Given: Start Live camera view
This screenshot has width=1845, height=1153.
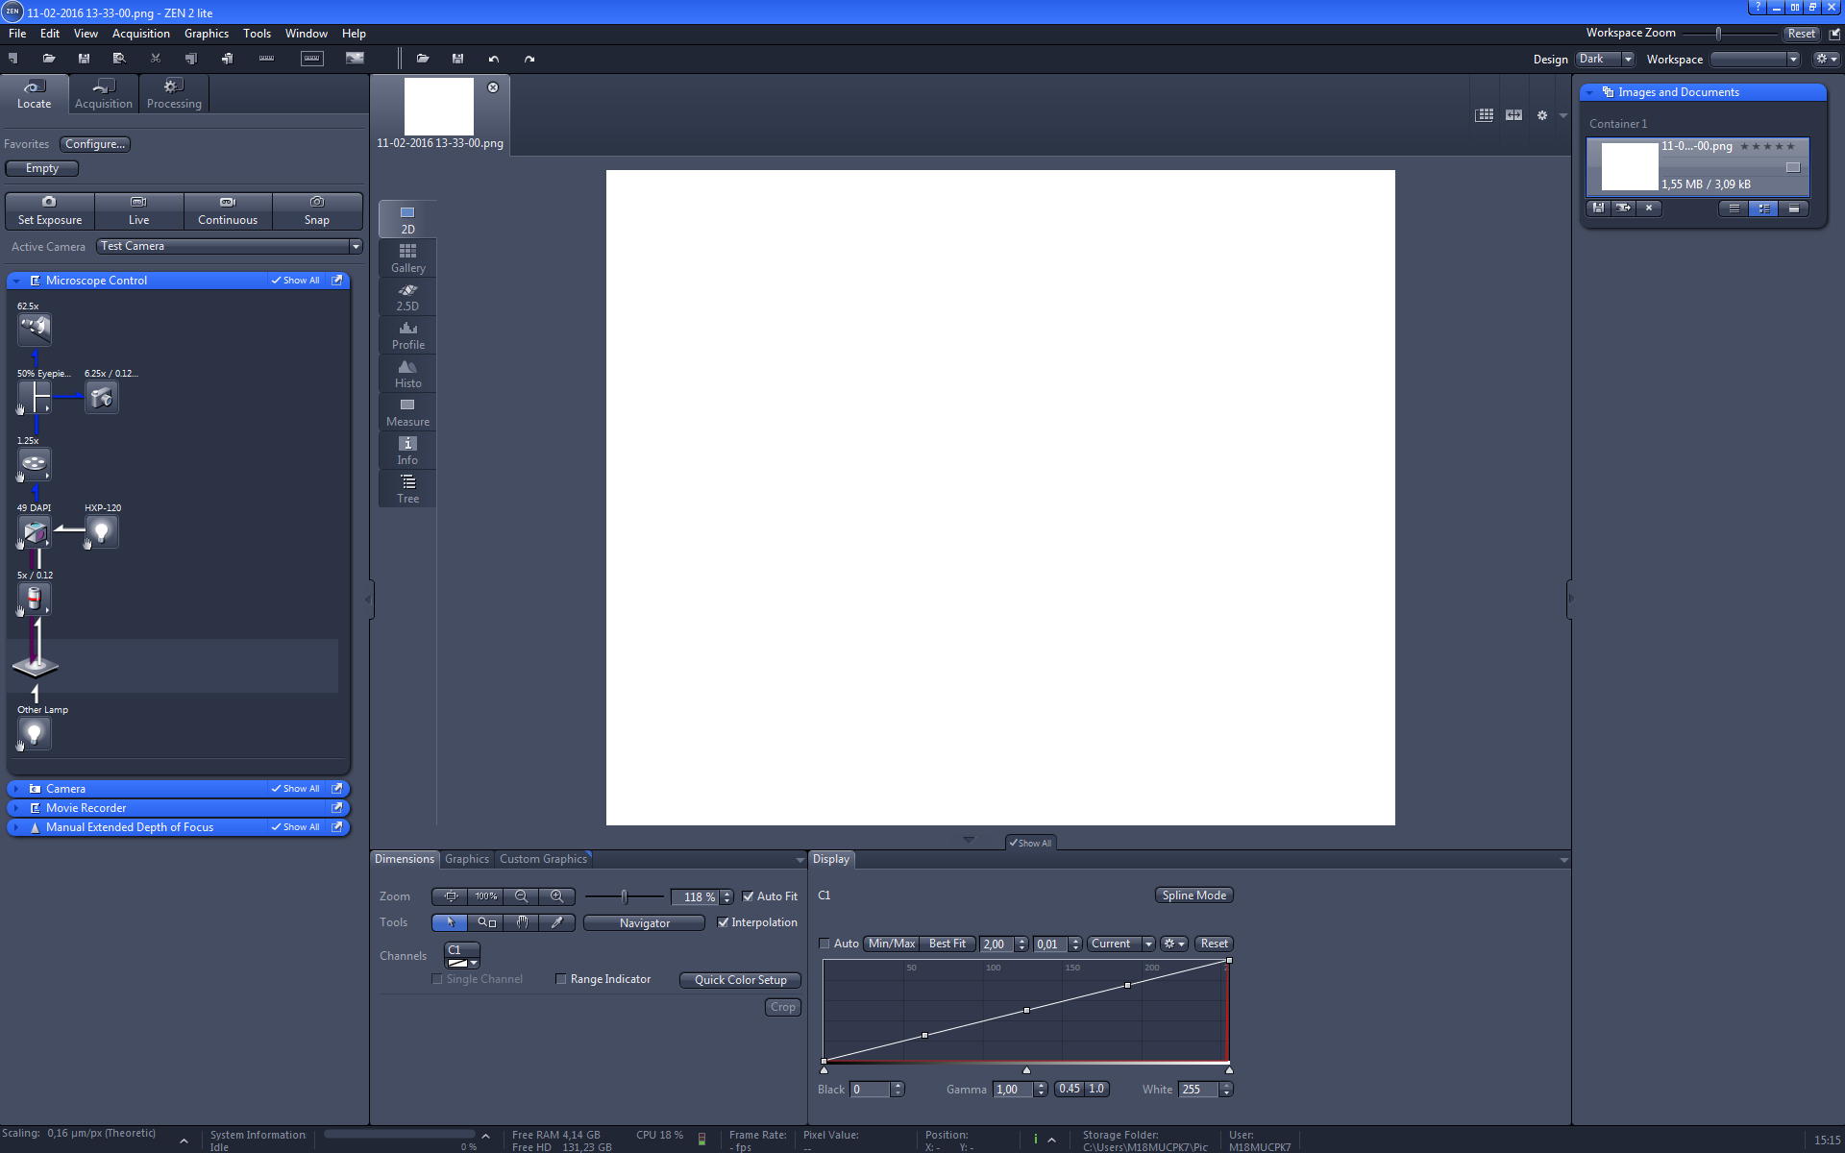Looking at the screenshot, I should pos(138,210).
